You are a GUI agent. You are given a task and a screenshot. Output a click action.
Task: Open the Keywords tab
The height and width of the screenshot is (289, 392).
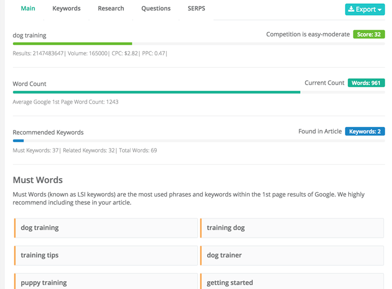click(66, 8)
